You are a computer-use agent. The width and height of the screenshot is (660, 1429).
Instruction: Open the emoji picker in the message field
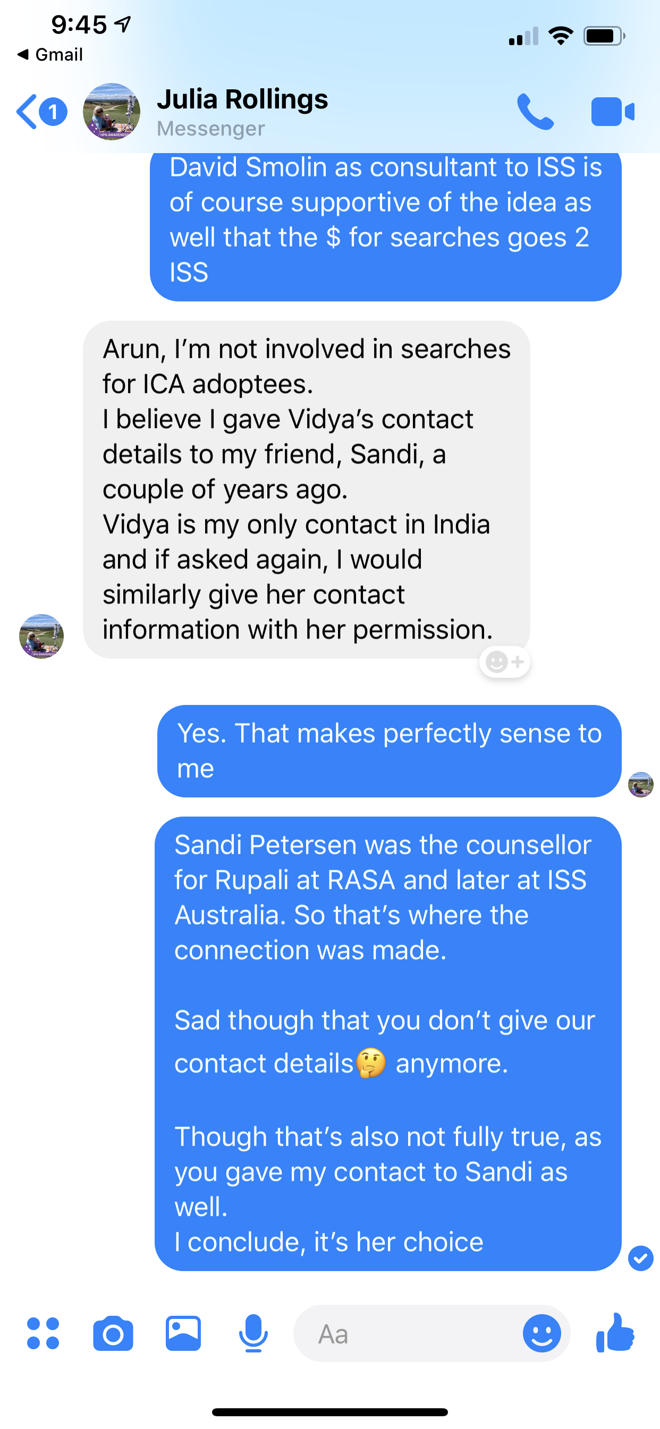click(x=541, y=1333)
